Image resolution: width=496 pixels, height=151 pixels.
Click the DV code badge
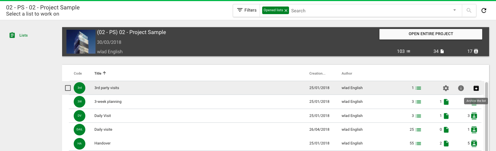tap(80, 116)
